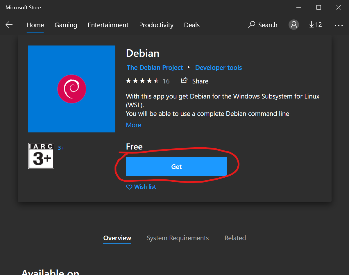The width and height of the screenshot is (349, 275).
Task: Expand description with More link
Action: 134,125
